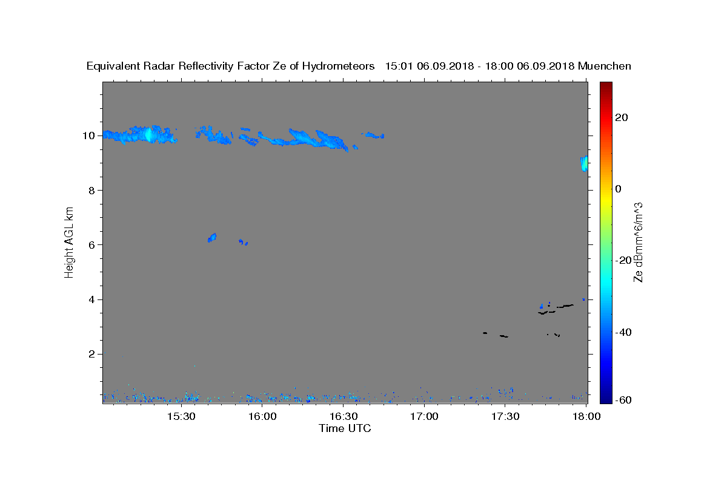The image size is (727, 484).
Task: Click the height tick label '6'
Action: (91, 244)
